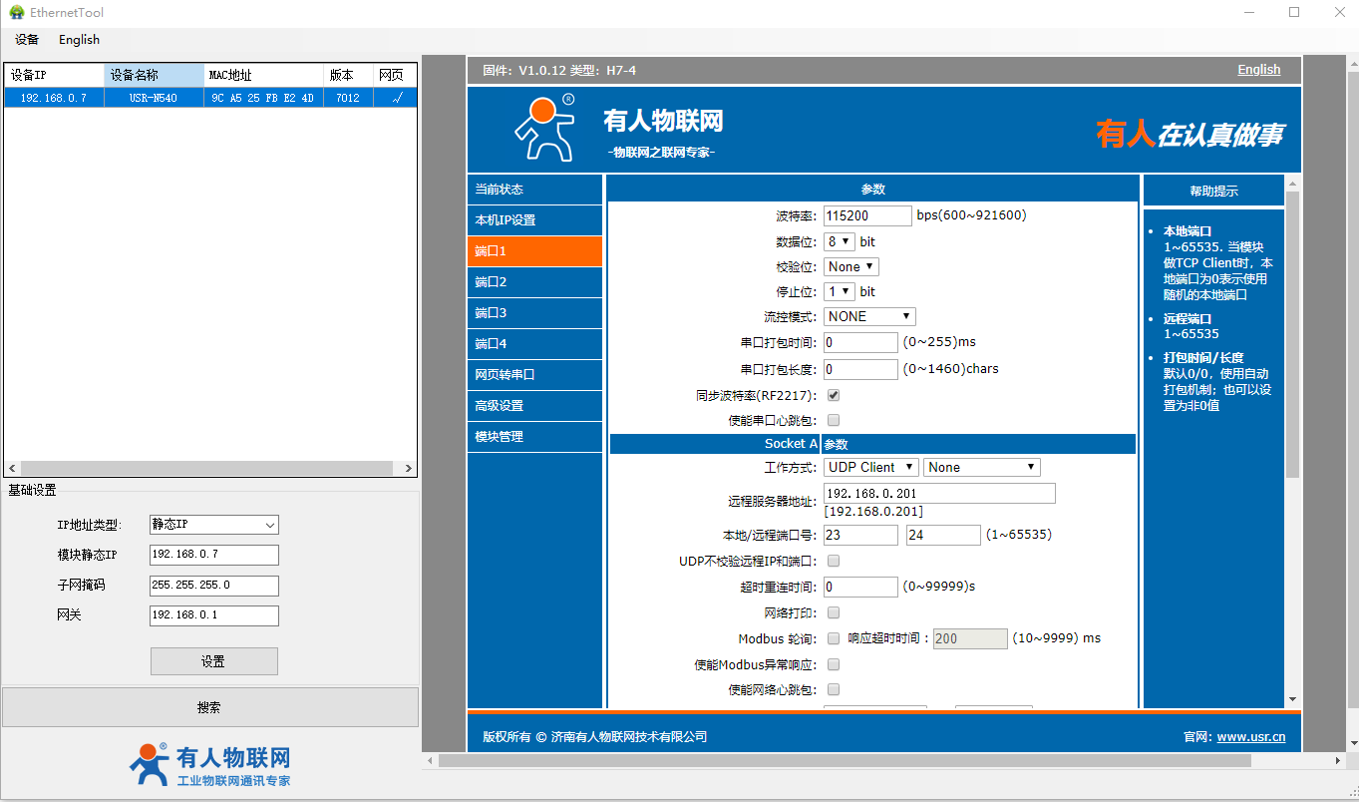Enable the serial heartbeat packet checkbox
The image size is (1359, 802).
pos(834,420)
